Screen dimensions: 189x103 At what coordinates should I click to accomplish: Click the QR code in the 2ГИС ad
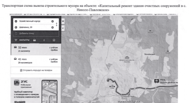[20, 102]
